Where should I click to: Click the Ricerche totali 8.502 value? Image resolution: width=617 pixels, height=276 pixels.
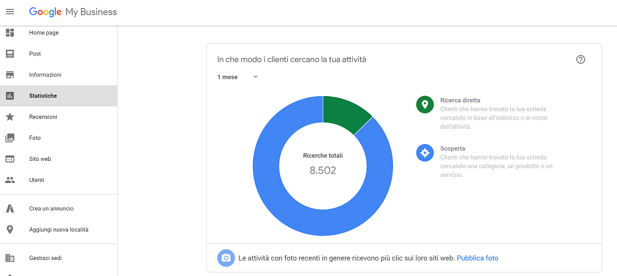[x=323, y=170]
